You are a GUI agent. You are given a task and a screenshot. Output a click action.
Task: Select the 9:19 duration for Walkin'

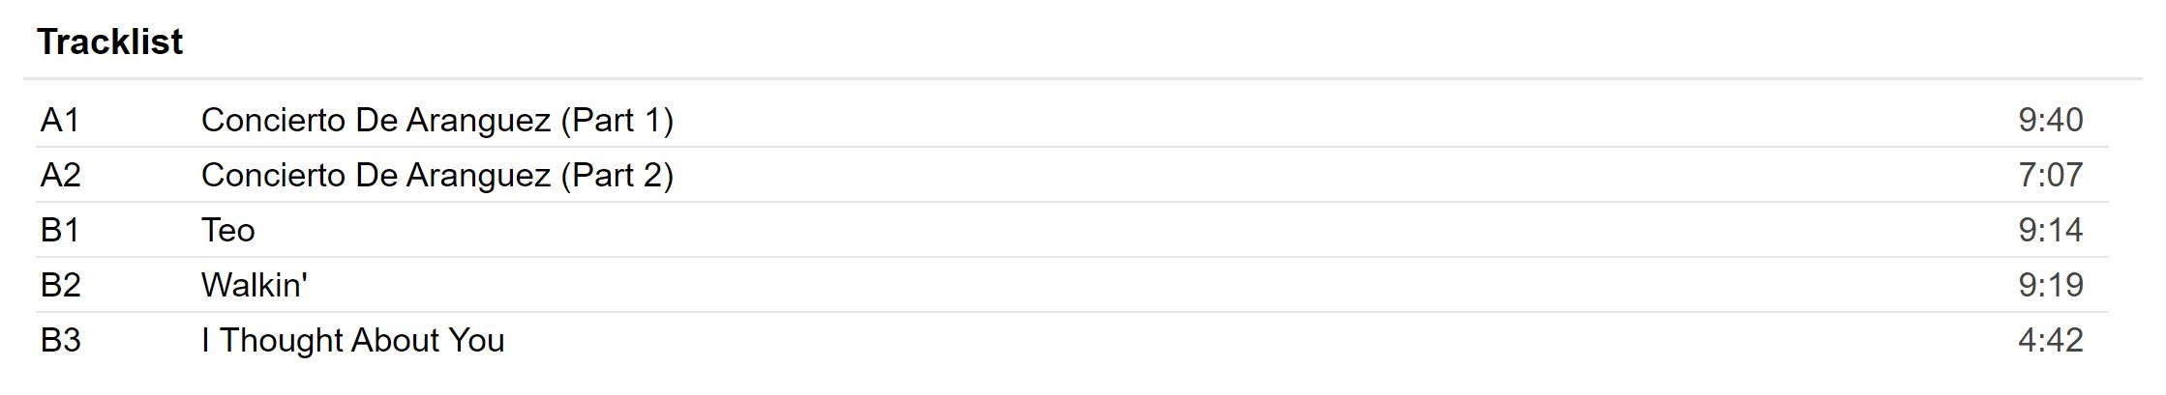point(2050,285)
